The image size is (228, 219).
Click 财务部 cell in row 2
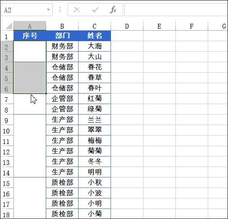point(62,46)
